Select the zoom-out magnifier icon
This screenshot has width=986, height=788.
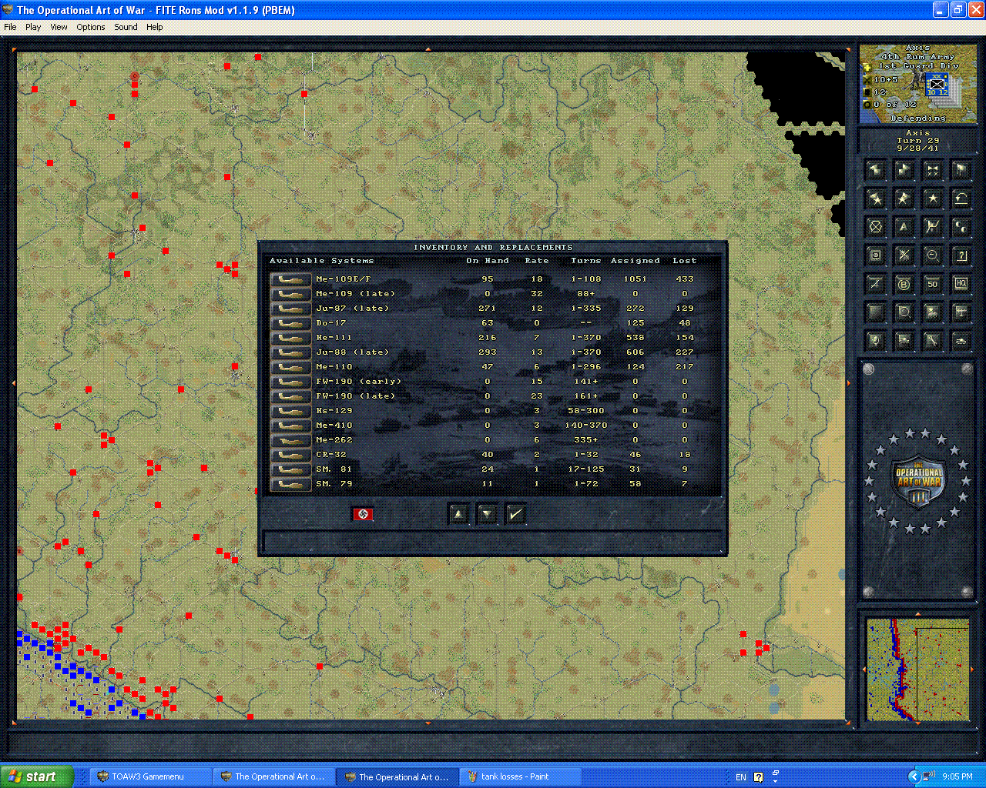click(x=932, y=255)
